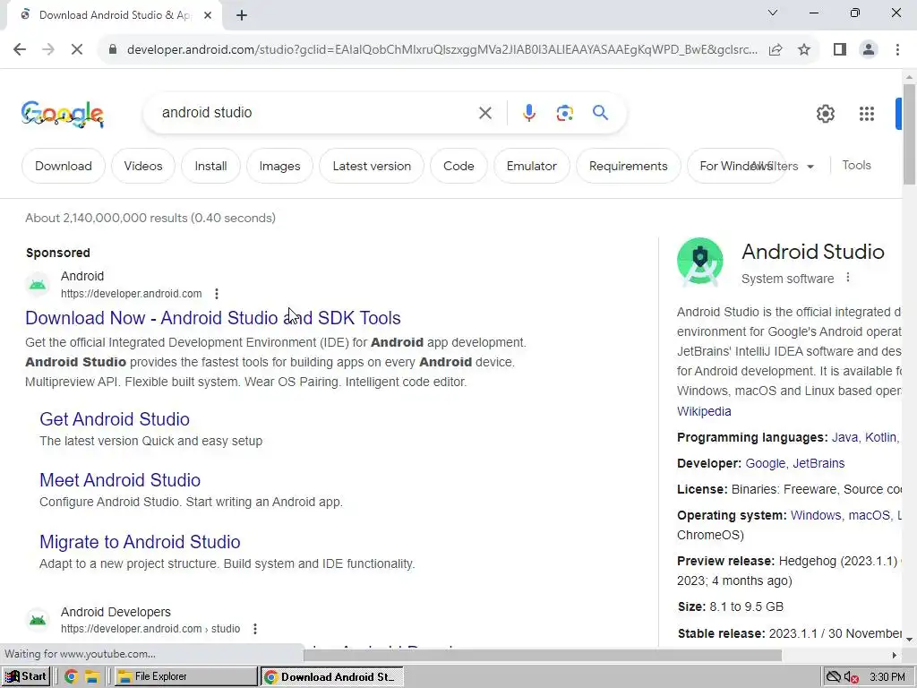Viewport: 917px width, 688px height.
Task: Bookmark this page with the star icon
Action: tap(804, 50)
